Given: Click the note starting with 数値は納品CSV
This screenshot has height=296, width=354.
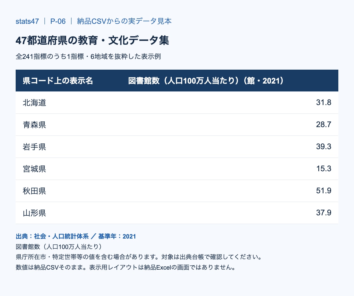Looking at the screenshot, I should click(x=125, y=267).
